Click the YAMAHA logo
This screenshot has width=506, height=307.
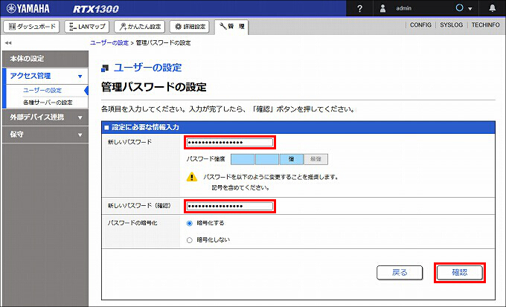[28, 8]
